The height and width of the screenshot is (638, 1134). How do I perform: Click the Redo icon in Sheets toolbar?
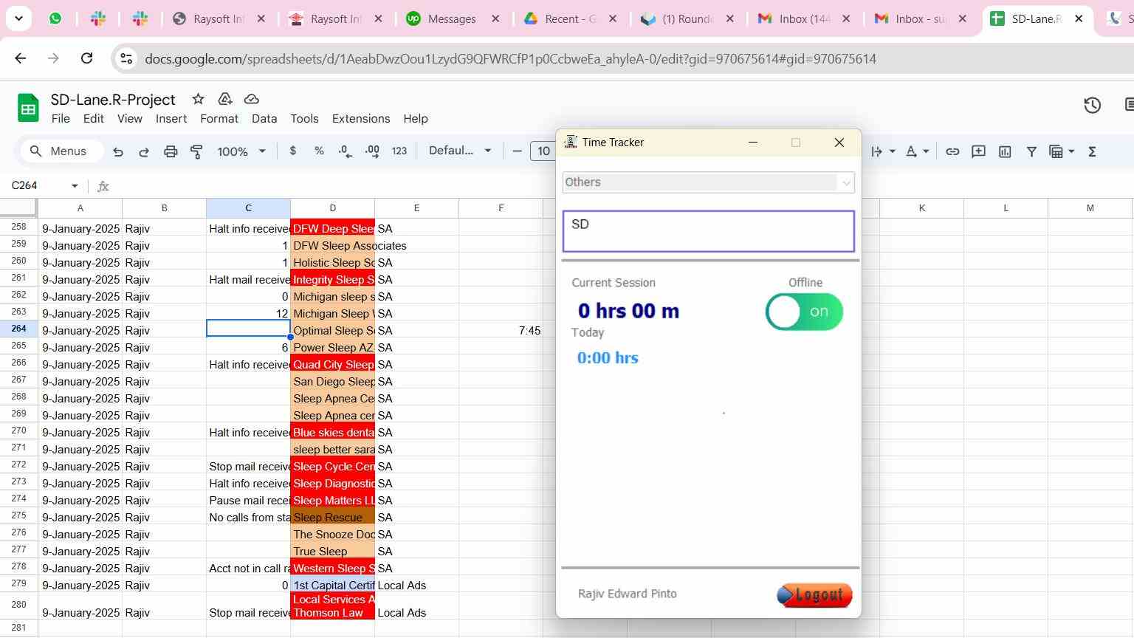point(144,151)
